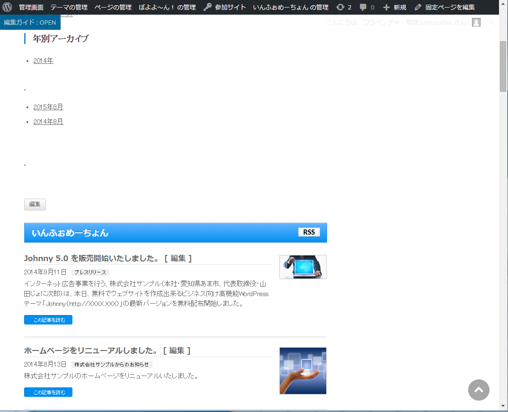The width and height of the screenshot is (508, 412).
Task: Open the key icon beside 参加サイト
Action: coord(207,7)
